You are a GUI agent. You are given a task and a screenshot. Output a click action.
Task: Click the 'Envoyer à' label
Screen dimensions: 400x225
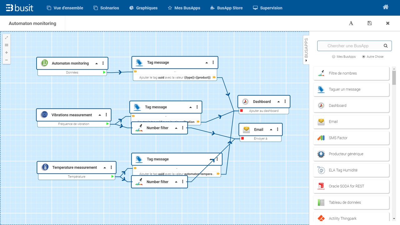click(x=261, y=138)
